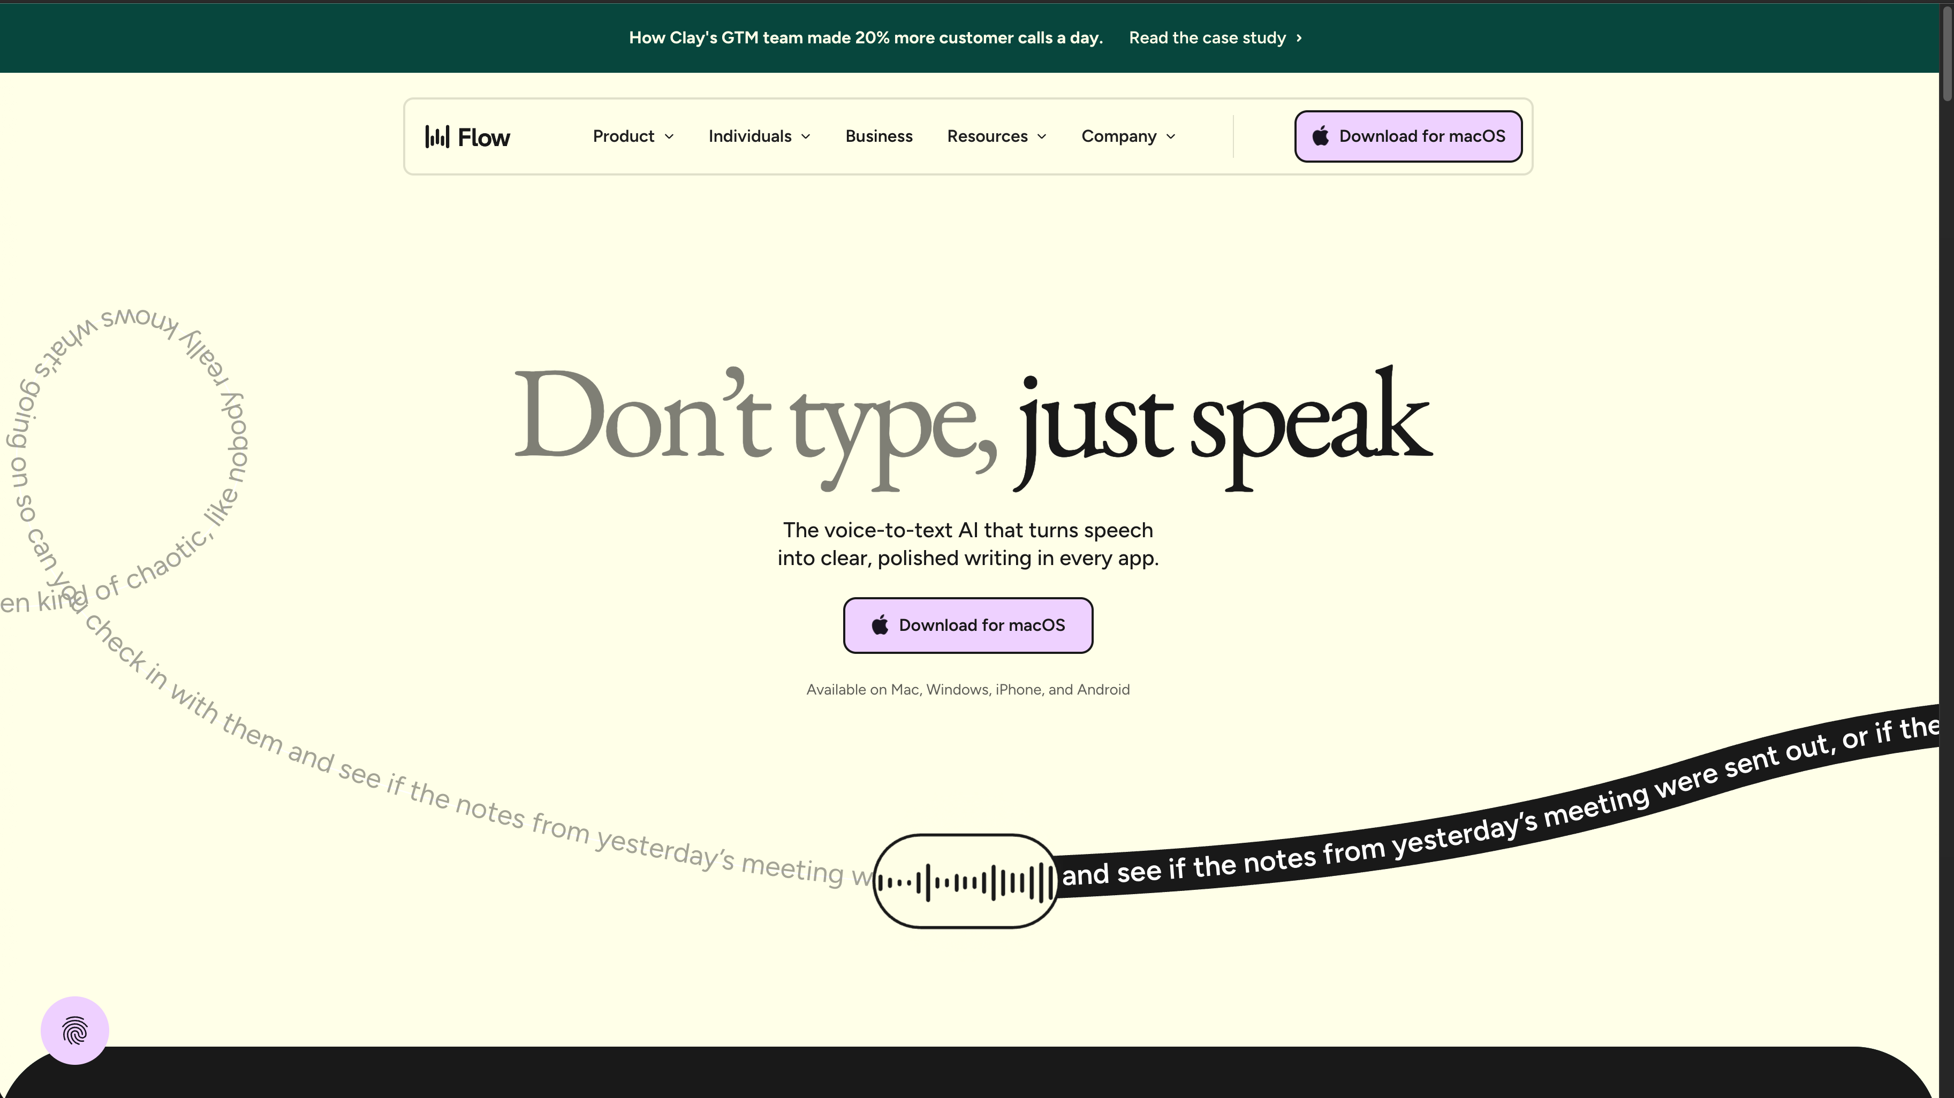Image resolution: width=1954 pixels, height=1098 pixels.
Task: Click the voice-to-text AI subtitle
Action: click(968, 544)
